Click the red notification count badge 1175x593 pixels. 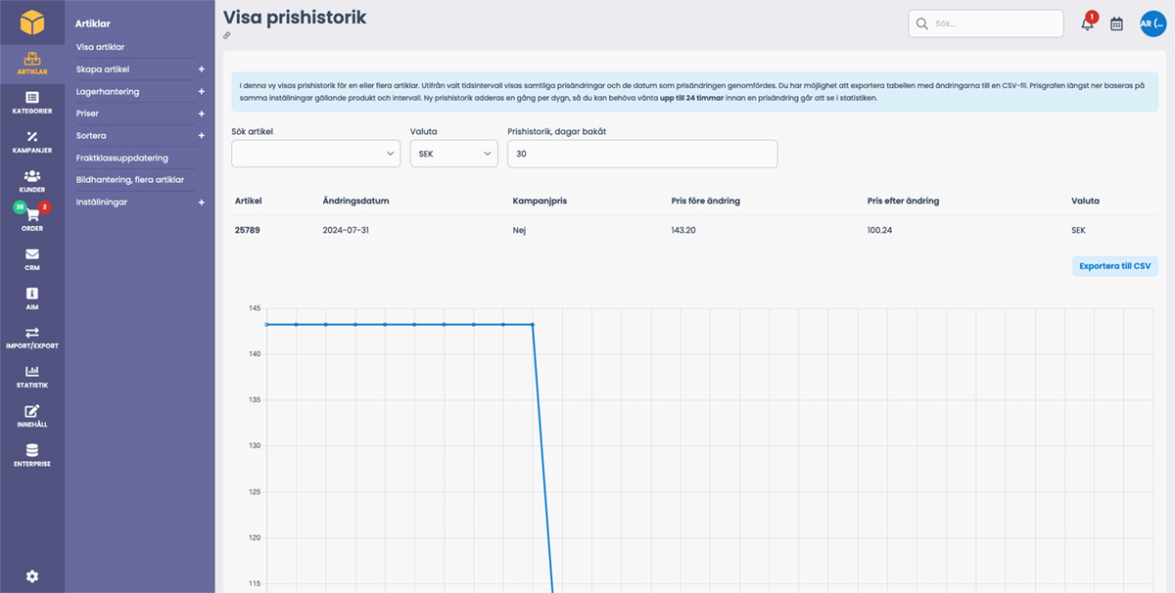click(x=1092, y=17)
